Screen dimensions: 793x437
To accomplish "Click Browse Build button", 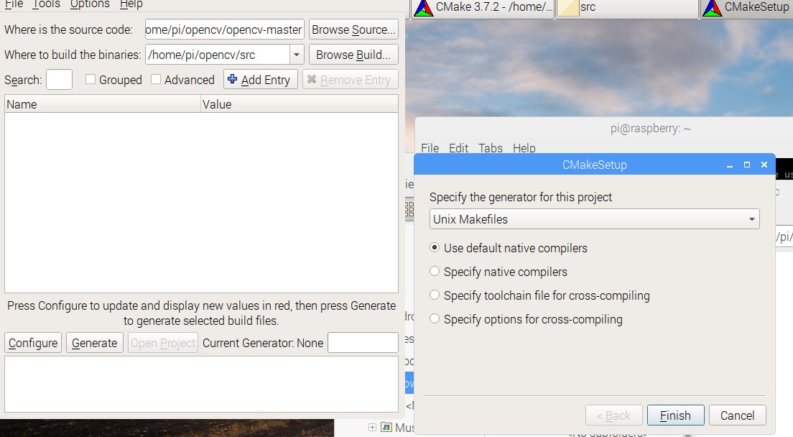I will pos(353,55).
